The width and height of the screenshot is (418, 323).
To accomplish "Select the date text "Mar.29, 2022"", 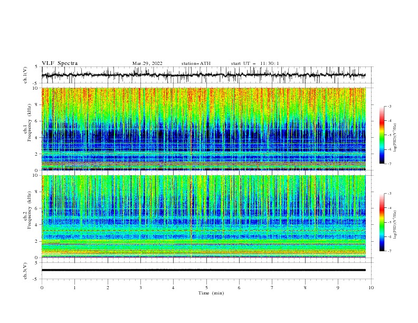I will point(147,63).
